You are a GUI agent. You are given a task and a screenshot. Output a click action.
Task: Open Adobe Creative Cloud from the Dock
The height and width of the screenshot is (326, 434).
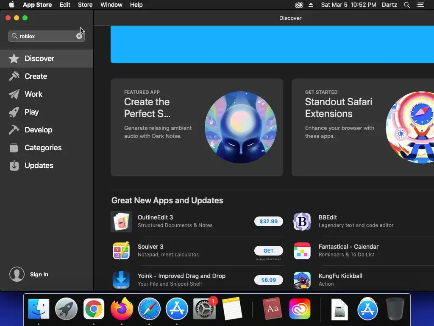click(300, 309)
